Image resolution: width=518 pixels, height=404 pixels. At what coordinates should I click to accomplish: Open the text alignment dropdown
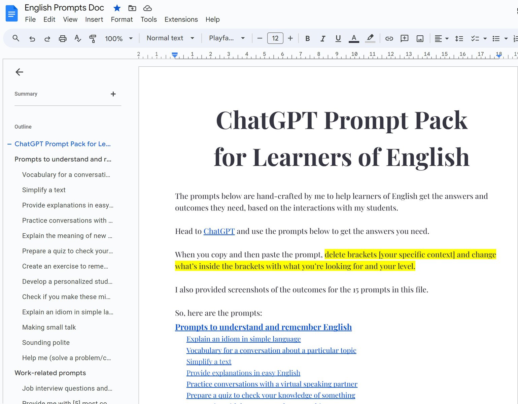click(x=442, y=38)
